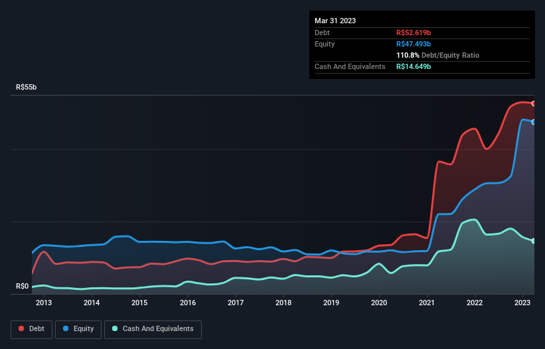Viewport: 545px width, 349px height.
Task: Click the 2020 x-axis label
Action: [379, 303]
